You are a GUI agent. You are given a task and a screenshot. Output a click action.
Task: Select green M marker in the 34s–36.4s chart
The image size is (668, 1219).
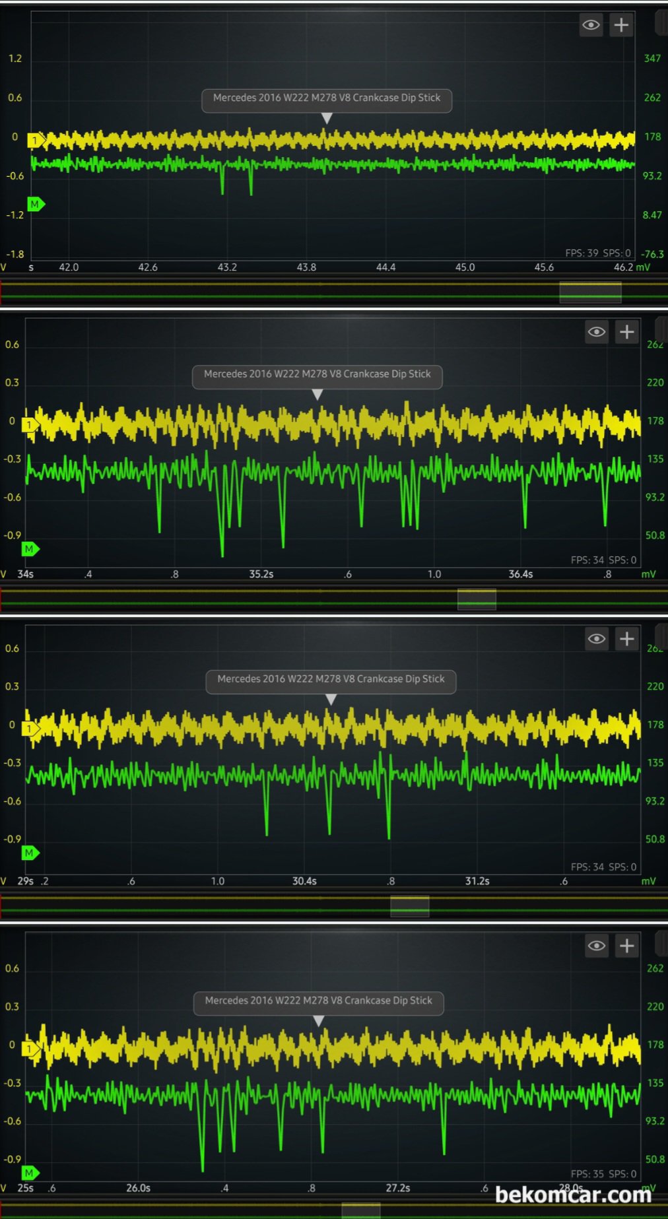tap(30, 549)
